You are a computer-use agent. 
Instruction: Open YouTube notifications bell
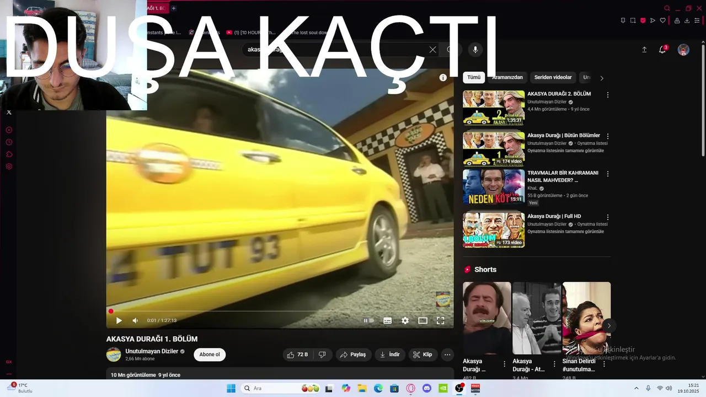pyautogui.click(x=662, y=50)
